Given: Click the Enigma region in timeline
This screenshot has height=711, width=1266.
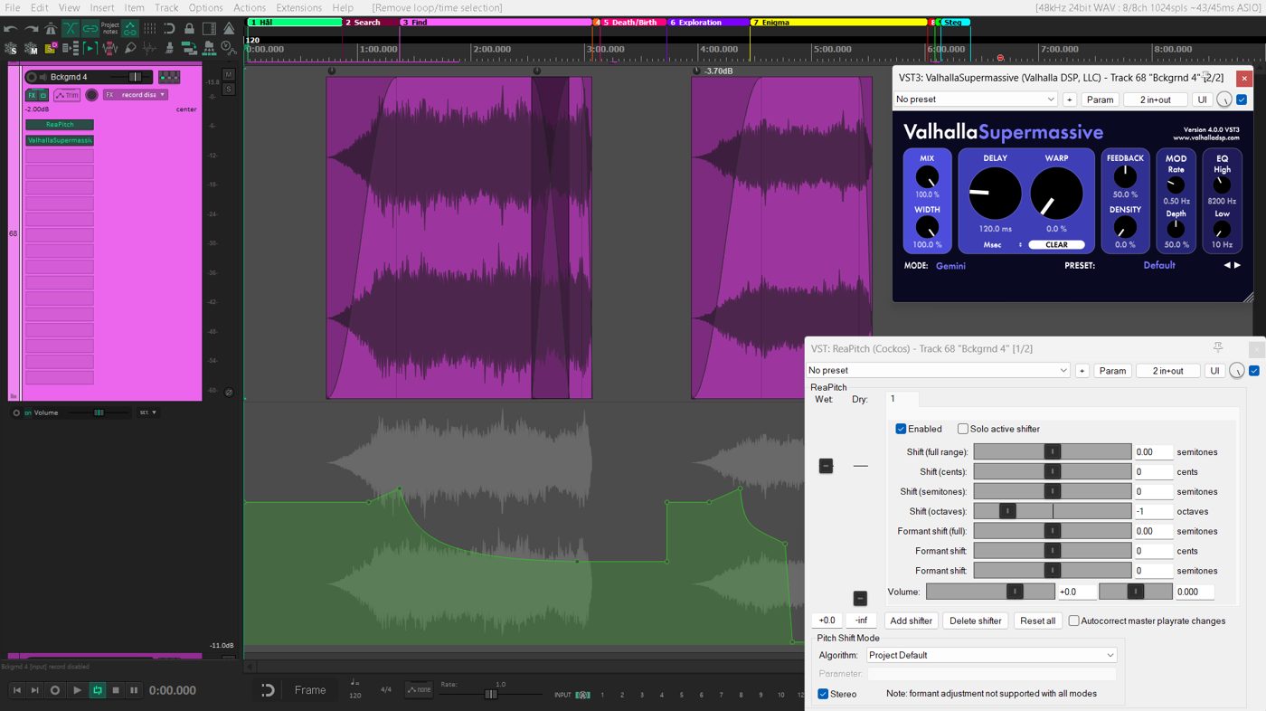Looking at the screenshot, I should tap(838, 22).
